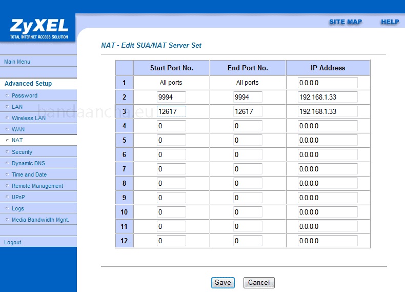Click End Port field in row 4
Viewport: 405px width, 292px height.
(x=248, y=126)
